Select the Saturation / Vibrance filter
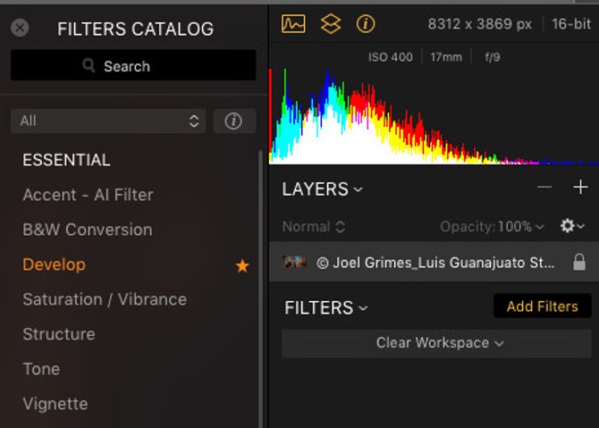This screenshot has width=599, height=428. click(105, 299)
